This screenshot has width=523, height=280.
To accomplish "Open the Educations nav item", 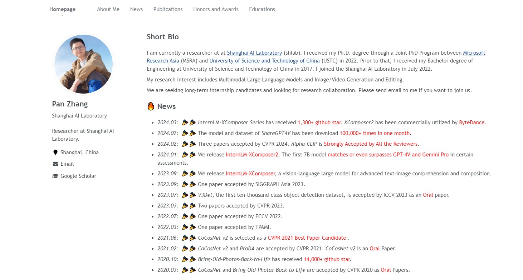I will [262, 9].
